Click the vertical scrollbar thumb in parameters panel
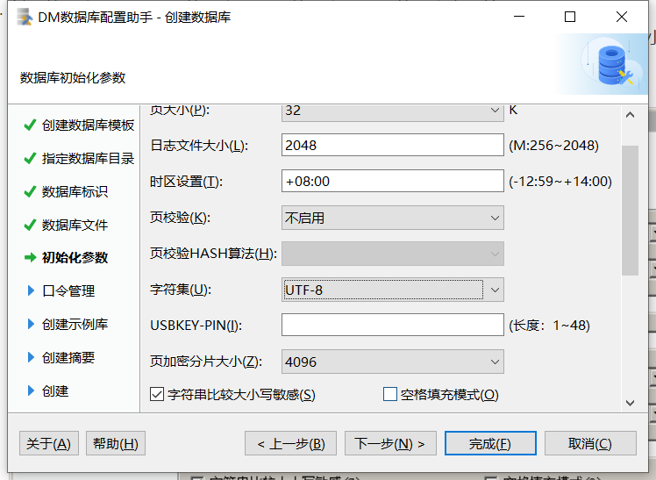 (x=630, y=211)
